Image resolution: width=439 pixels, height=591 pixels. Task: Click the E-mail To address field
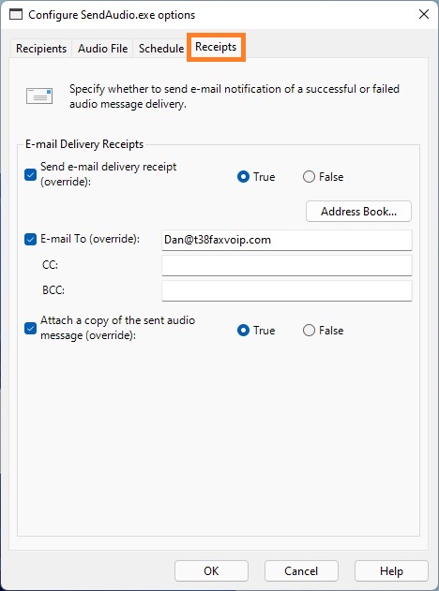[x=287, y=240]
